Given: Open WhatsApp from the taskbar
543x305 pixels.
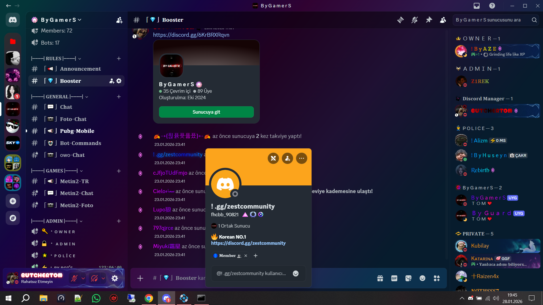Looking at the screenshot, I should point(96,298).
